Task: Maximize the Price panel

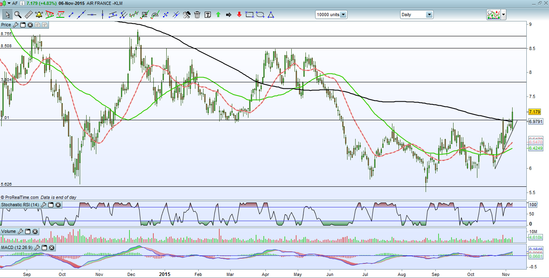Action: click(23, 25)
